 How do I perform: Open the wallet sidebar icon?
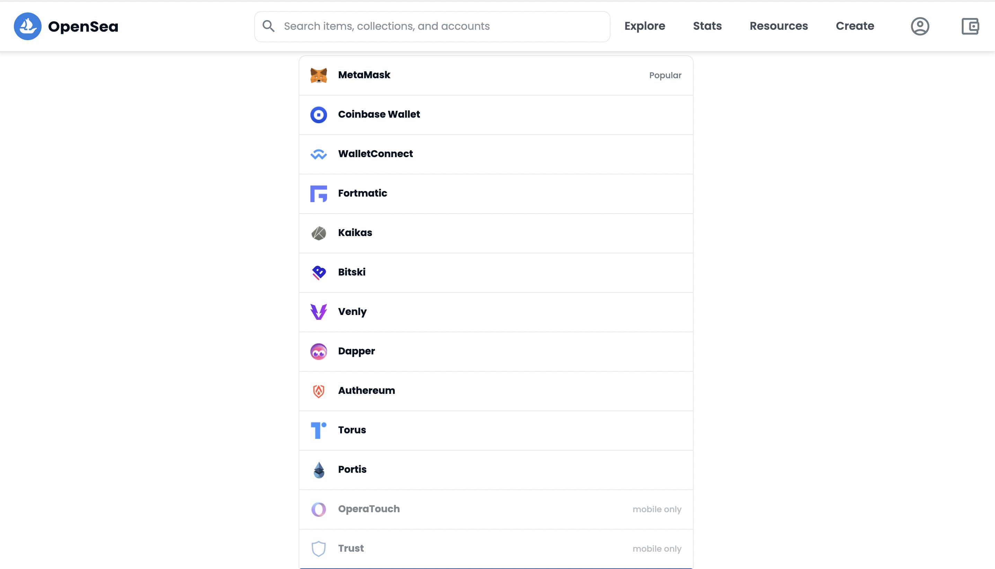click(970, 26)
